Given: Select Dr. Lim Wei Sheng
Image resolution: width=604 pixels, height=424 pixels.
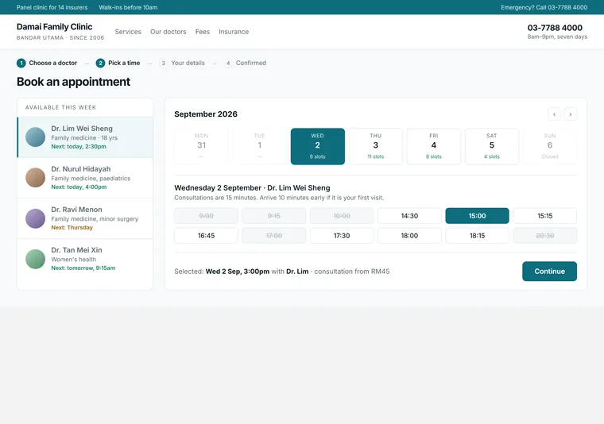Looking at the screenshot, I should (85, 137).
